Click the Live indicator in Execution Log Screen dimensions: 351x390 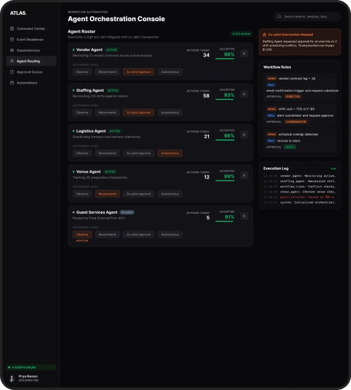[333, 169]
